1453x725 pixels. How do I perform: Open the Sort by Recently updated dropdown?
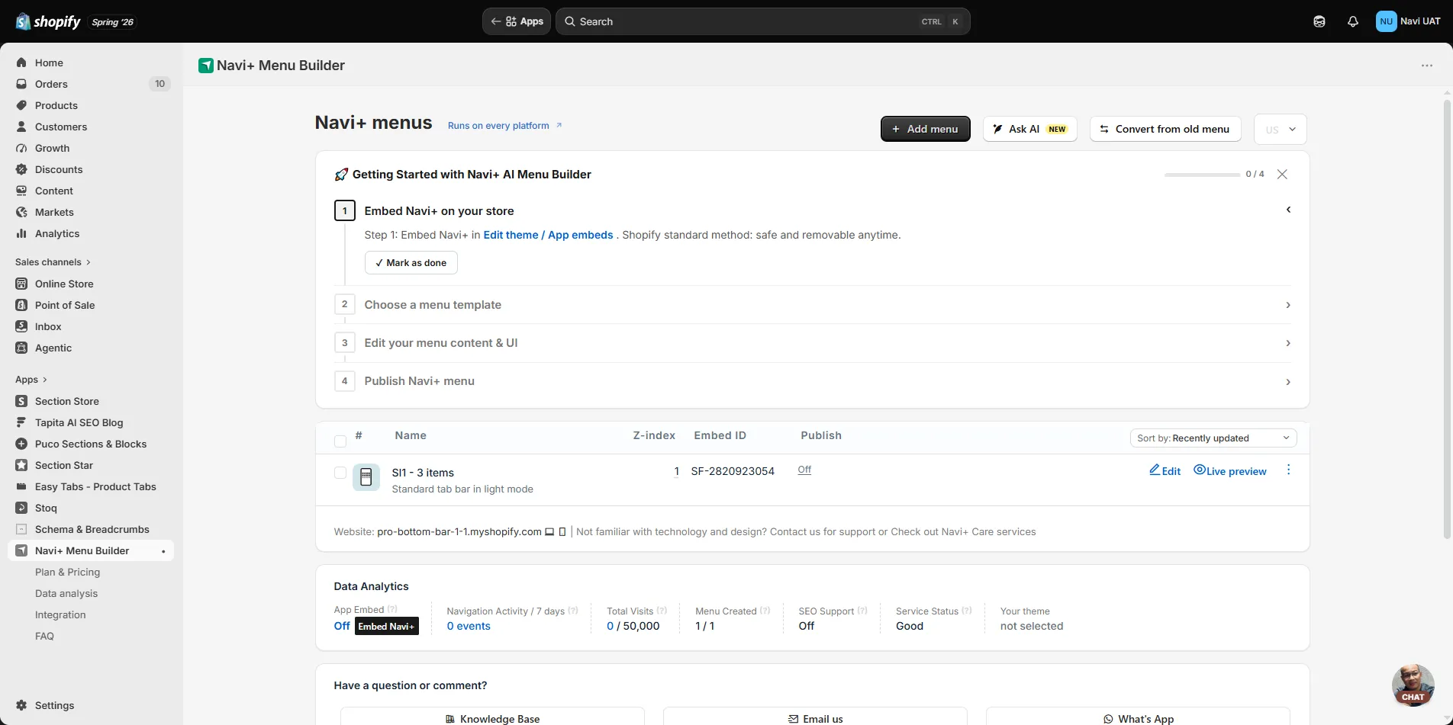pyautogui.click(x=1213, y=438)
